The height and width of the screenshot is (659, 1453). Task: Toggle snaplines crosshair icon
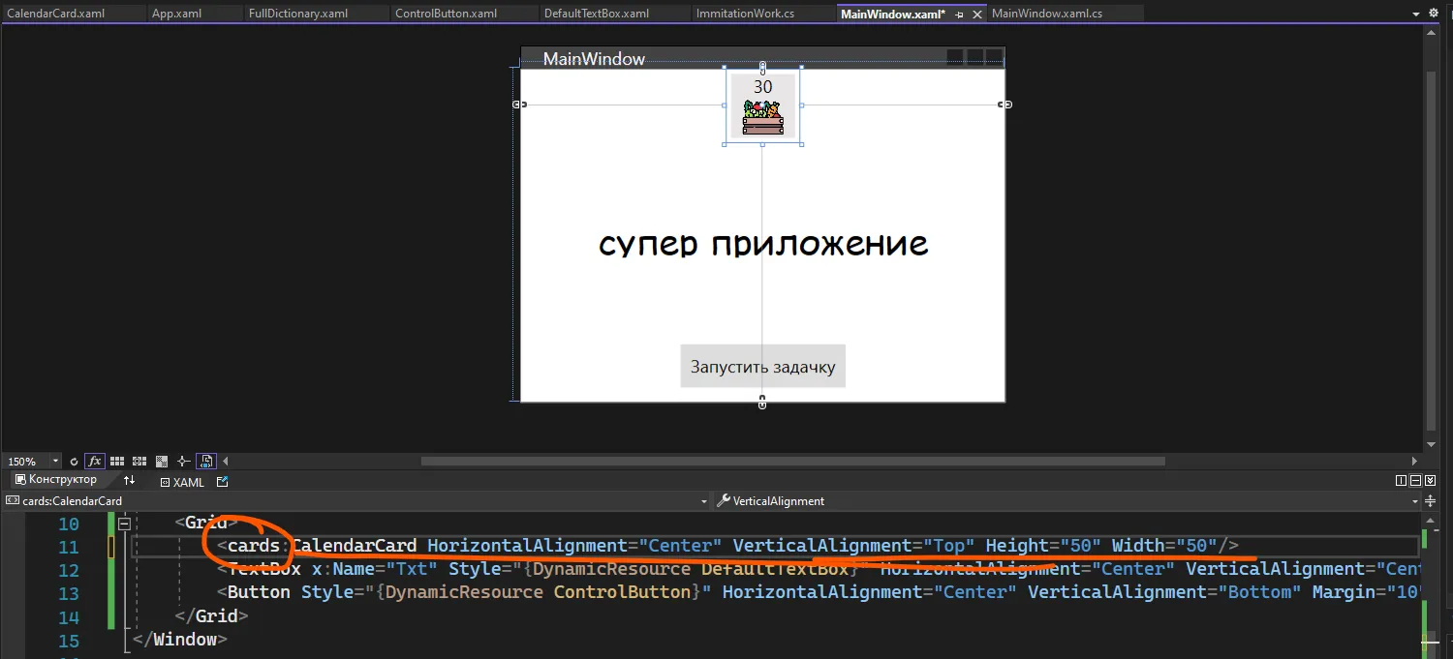coord(183,462)
